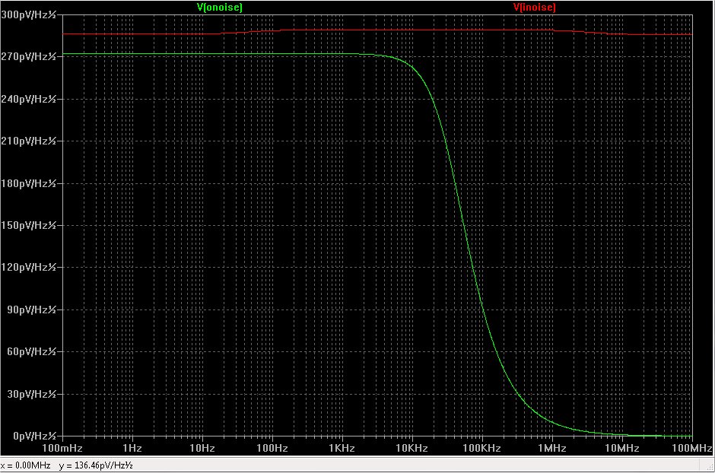Click the 100Hz frequency axis label
This screenshot has height=473, width=715.
click(x=272, y=448)
